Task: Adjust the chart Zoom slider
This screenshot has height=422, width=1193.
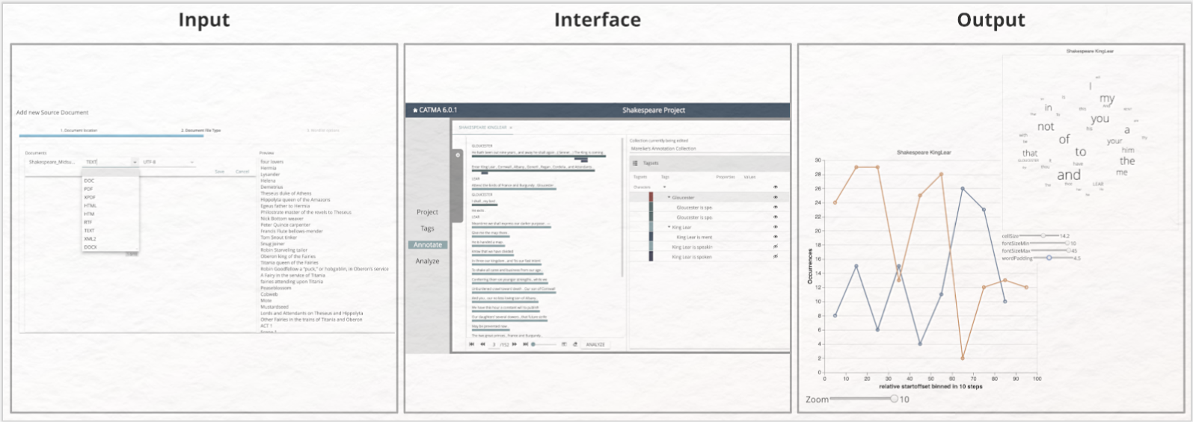Action: click(863, 399)
